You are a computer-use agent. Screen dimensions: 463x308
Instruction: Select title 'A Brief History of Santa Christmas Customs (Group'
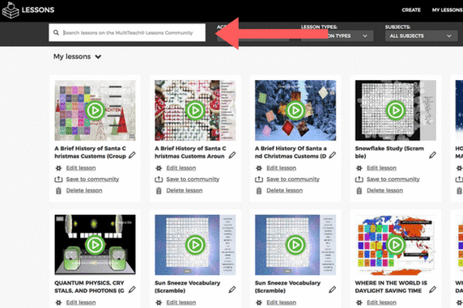91,152
